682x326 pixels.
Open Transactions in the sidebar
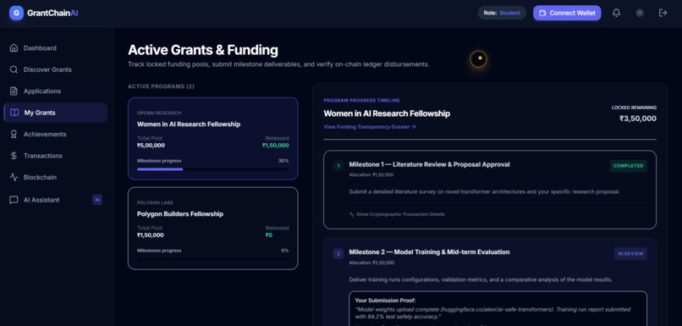[56, 156]
